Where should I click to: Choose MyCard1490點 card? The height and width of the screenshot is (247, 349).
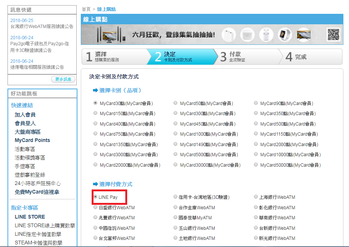pos(175,144)
